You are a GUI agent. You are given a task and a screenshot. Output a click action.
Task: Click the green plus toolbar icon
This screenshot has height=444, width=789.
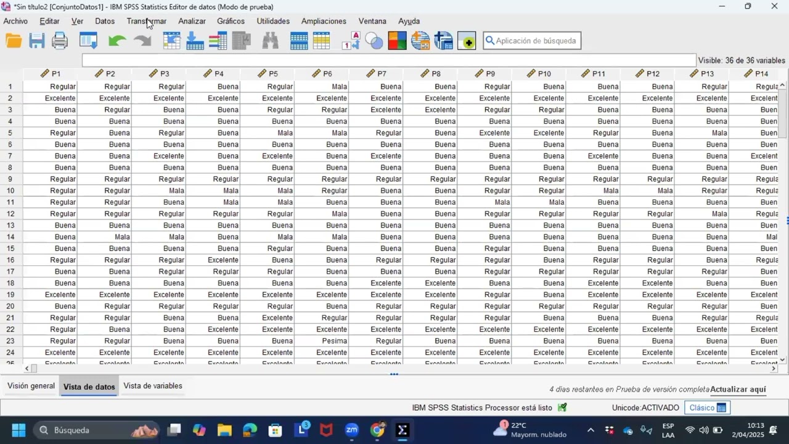point(467,41)
